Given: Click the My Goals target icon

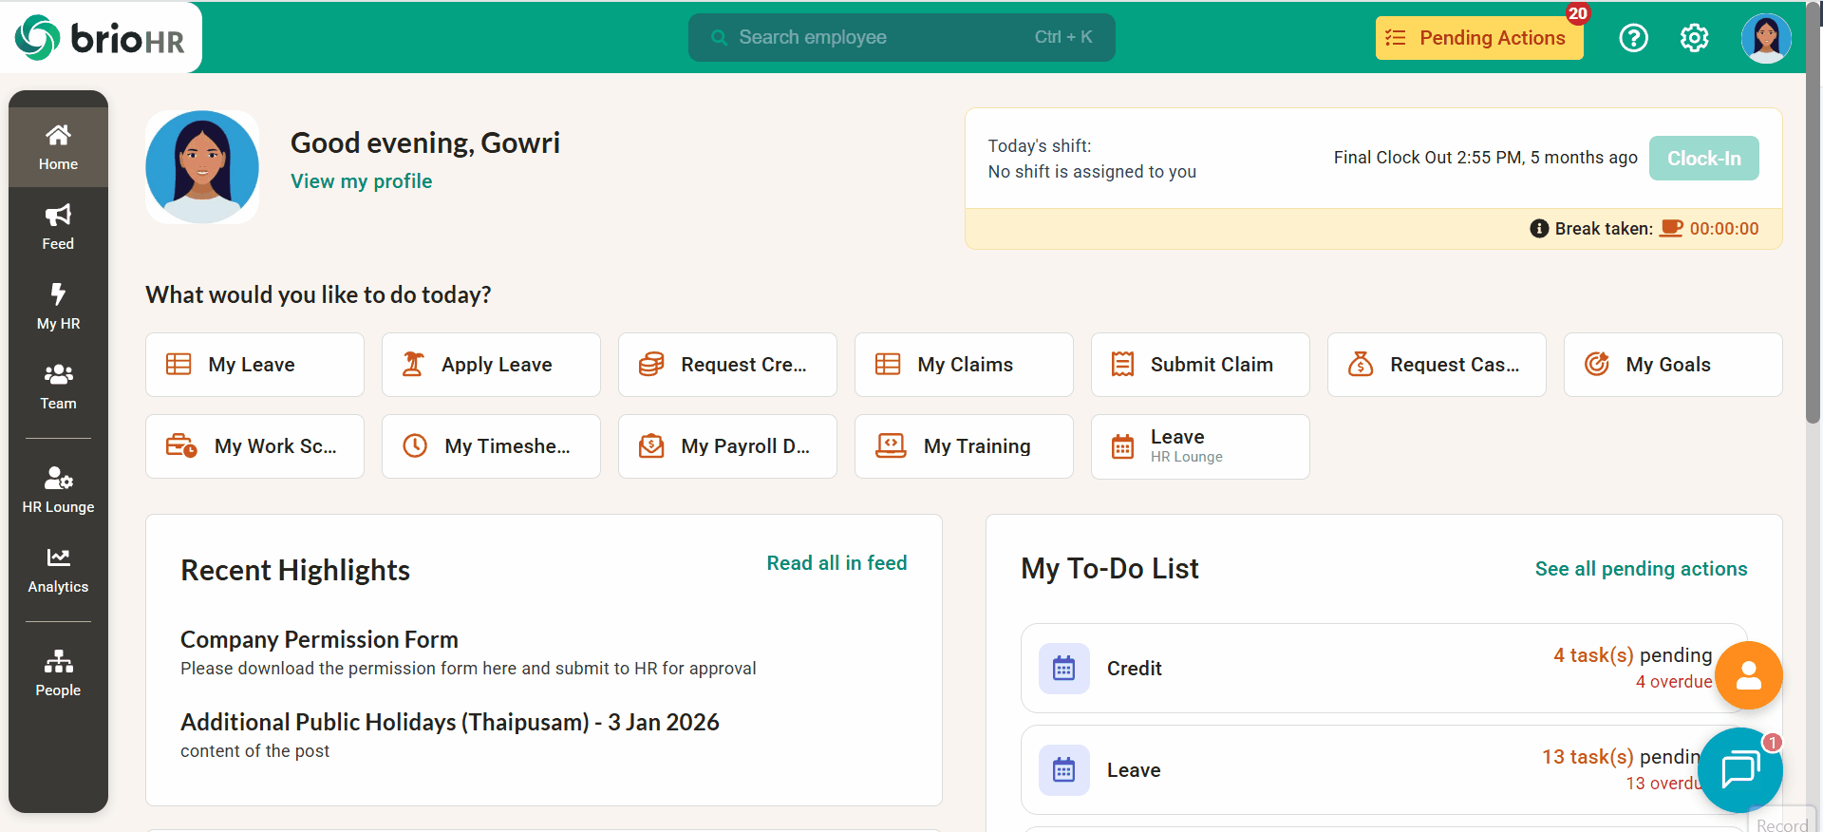Looking at the screenshot, I should 1597,365.
